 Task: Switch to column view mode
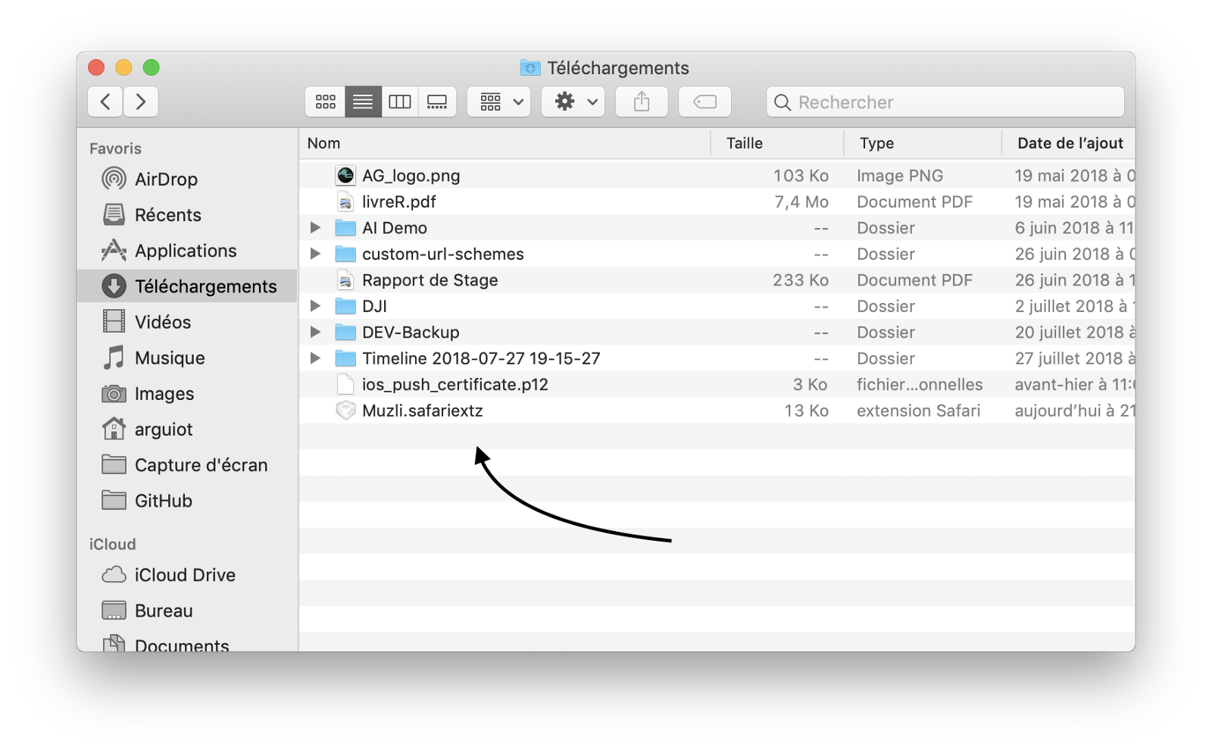pyautogui.click(x=400, y=102)
